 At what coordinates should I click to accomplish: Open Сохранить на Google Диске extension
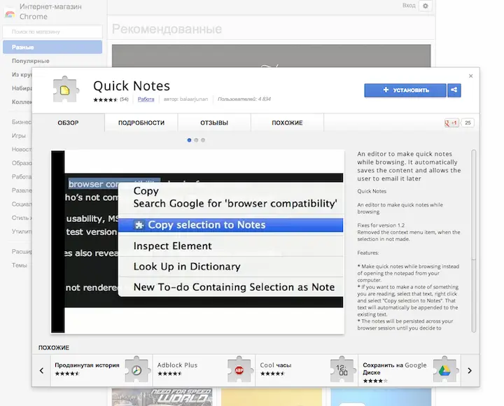click(409, 370)
